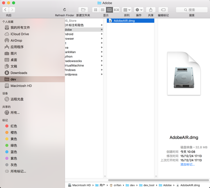Image resolution: width=210 pixels, height=188 pixels.
Task: Click Macintosh HD in path bar
Action: click(x=79, y=185)
